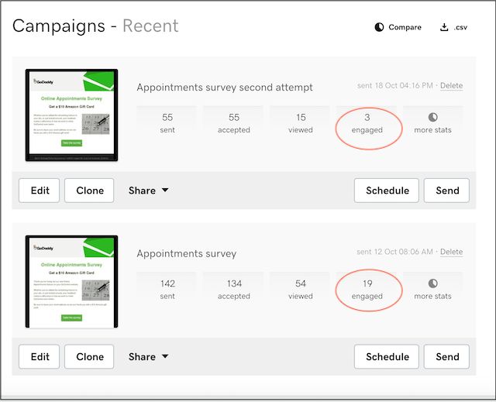Clone the first Appointments survey campaign
The height and width of the screenshot is (402, 496).
pyautogui.click(x=90, y=357)
